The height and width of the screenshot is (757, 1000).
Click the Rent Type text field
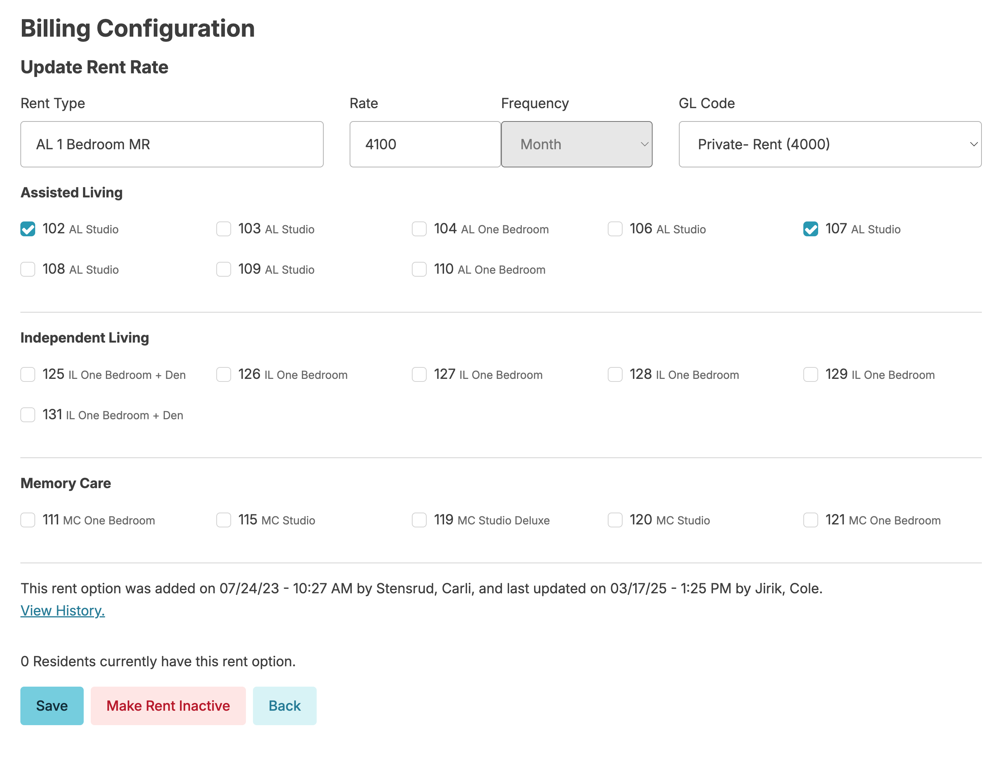(172, 144)
